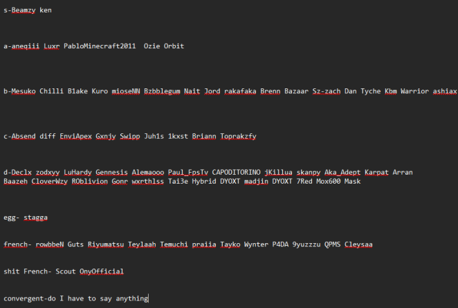Place cursor after 'anything' in convergent line
The image size is (458, 308).
click(x=148, y=298)
